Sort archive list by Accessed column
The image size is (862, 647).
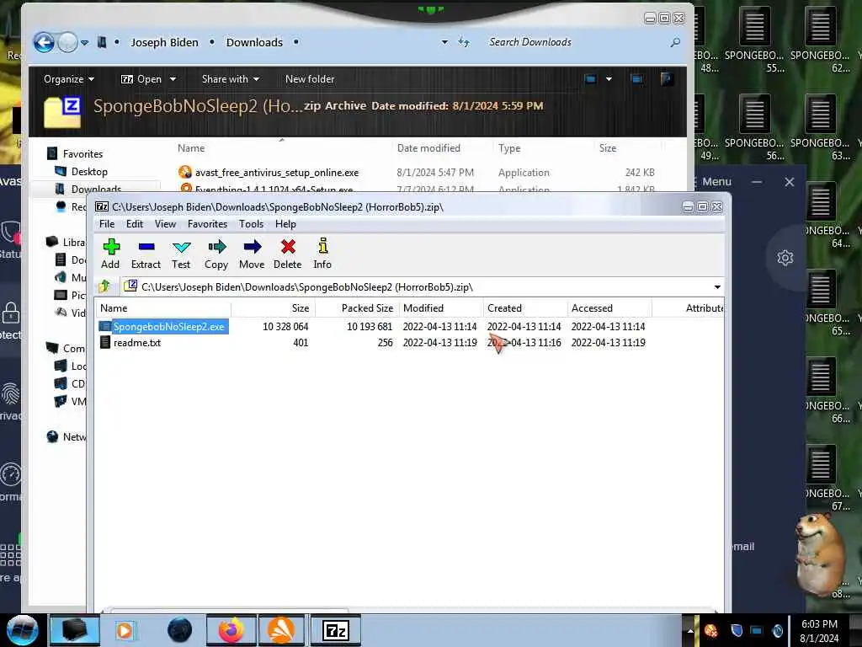[x=609, y=308]
